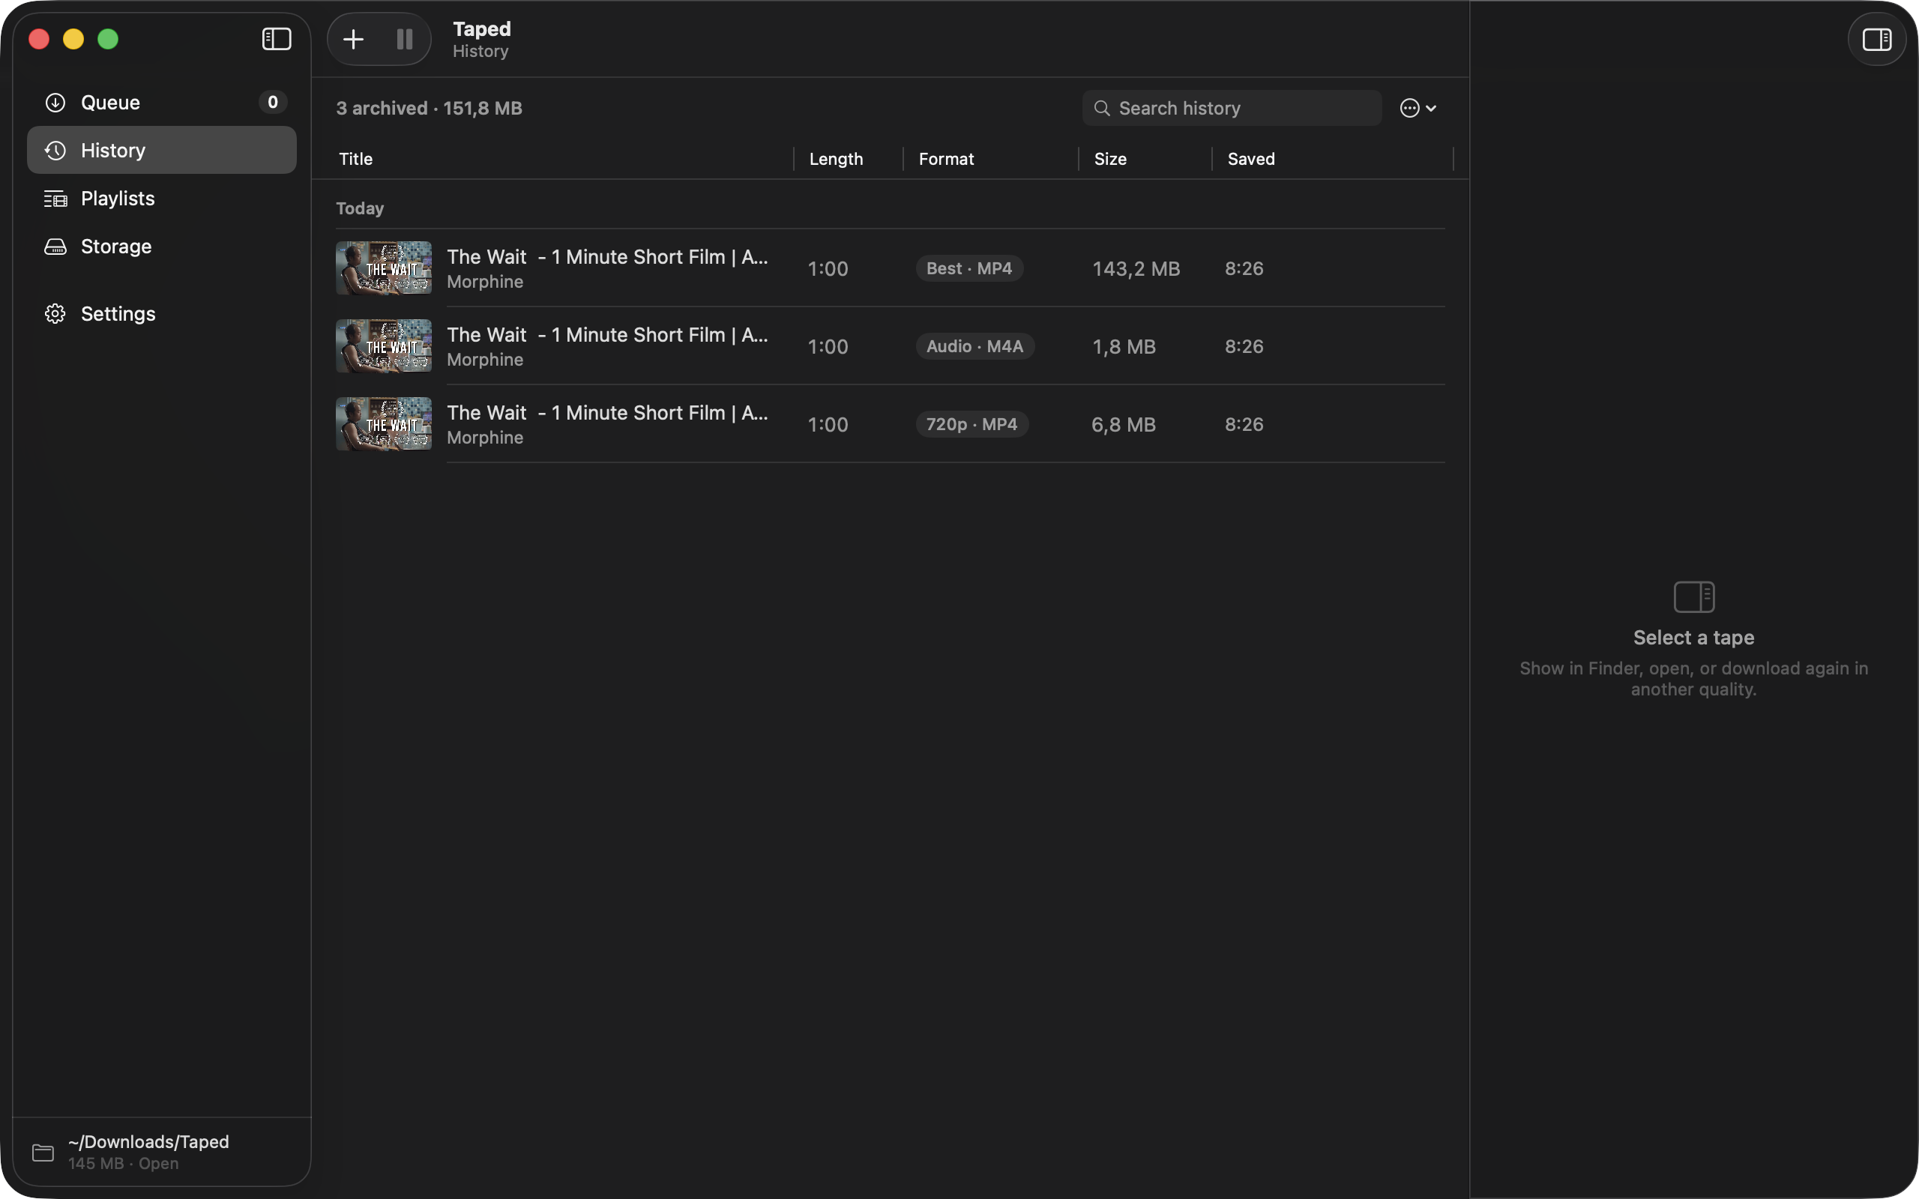This screenshot has height=1199, width=1919.
Task: Click the Select a tape panel icon
Action: (x=1694, y=597)
